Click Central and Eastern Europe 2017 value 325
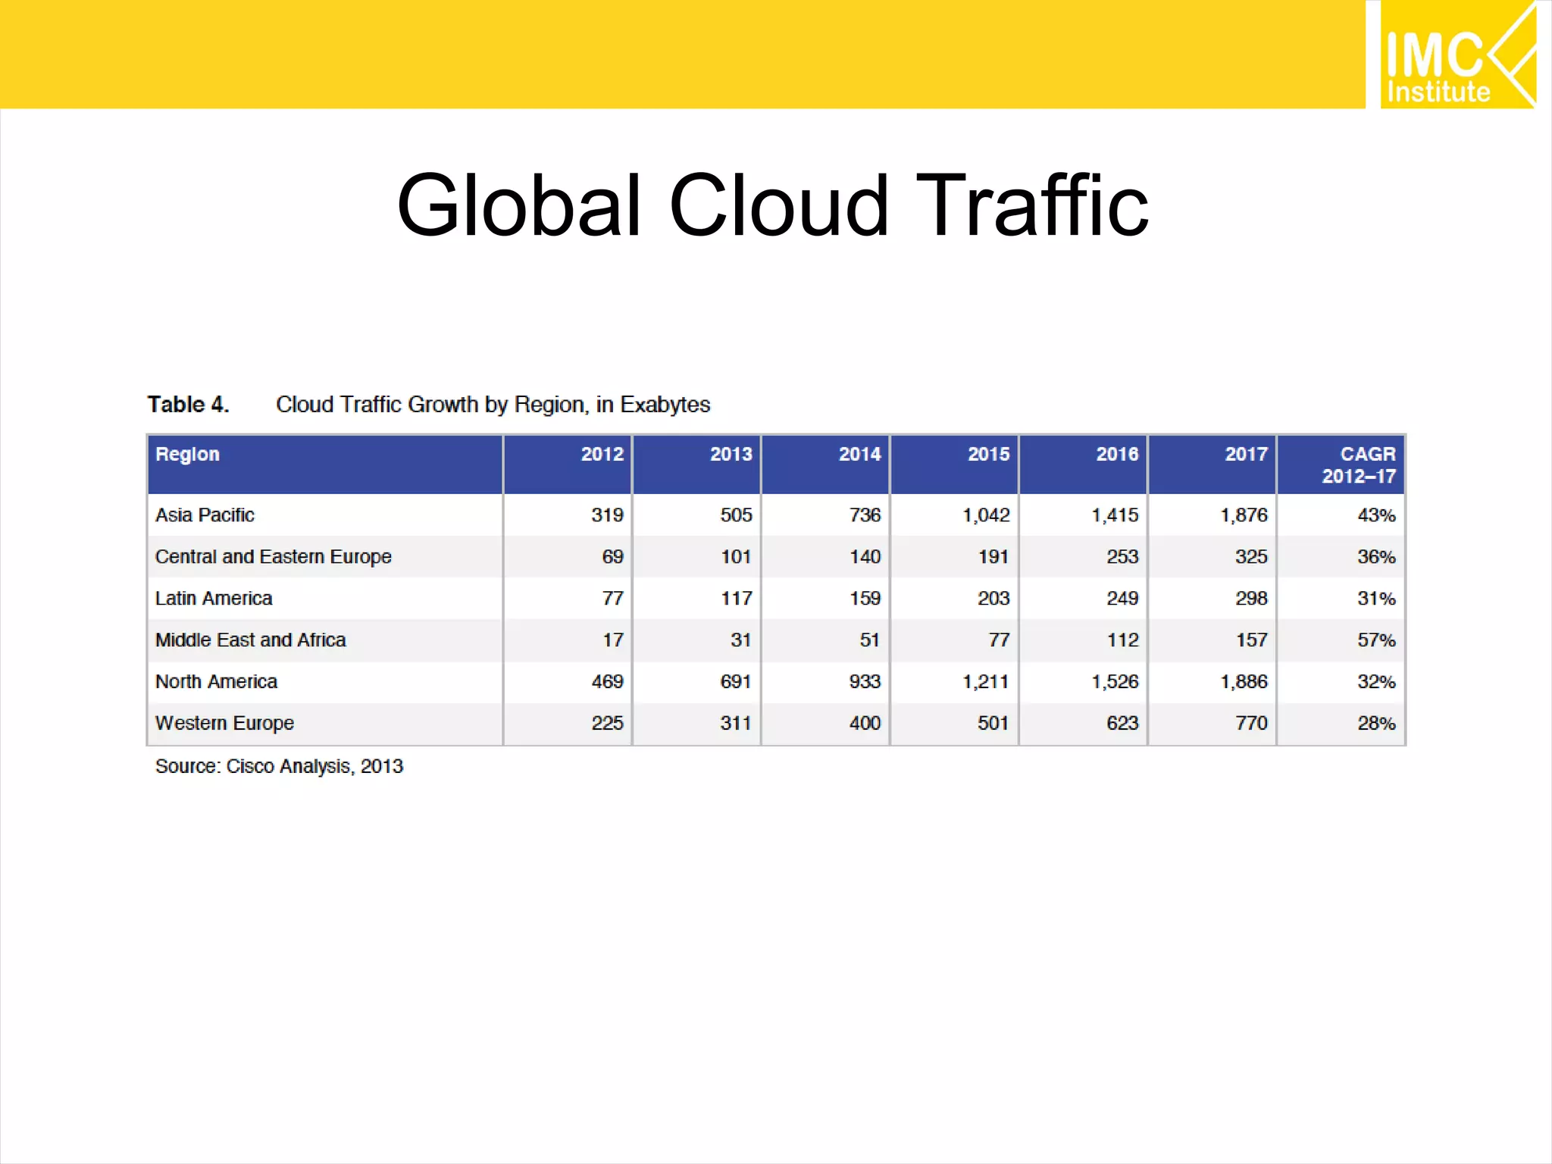The height and width of the screenshot is (1164, 1552). 1252,557
